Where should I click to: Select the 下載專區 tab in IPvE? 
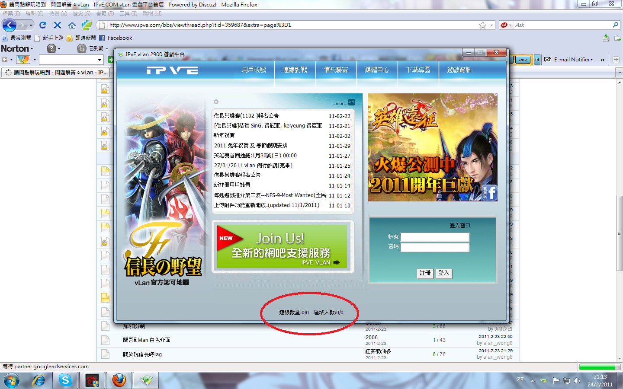pos(418,70)
